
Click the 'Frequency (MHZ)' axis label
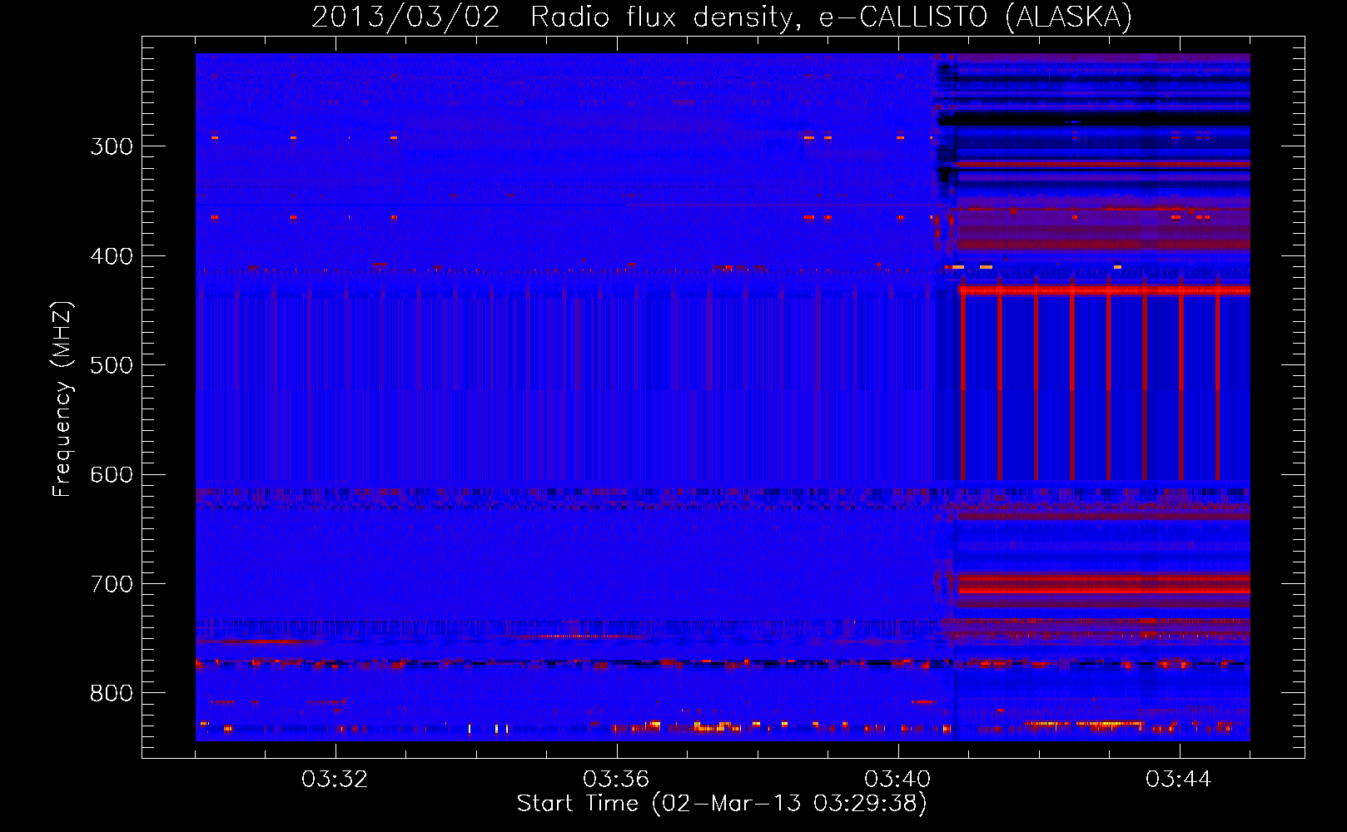62,399
